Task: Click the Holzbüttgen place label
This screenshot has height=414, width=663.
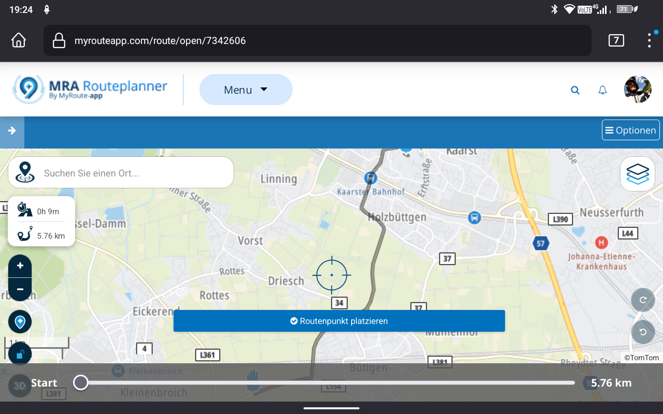Action: click(397, 217)
